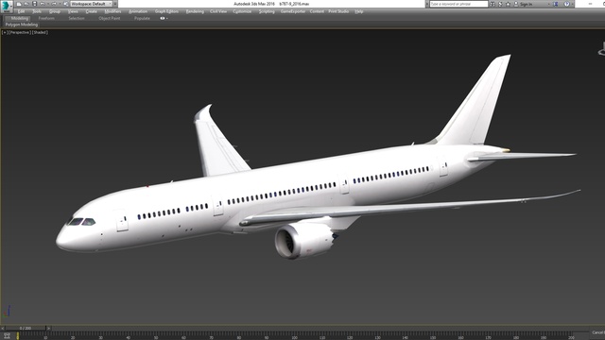Click the Redo arrow icon

pyautogui.click(x=54, y=4)
